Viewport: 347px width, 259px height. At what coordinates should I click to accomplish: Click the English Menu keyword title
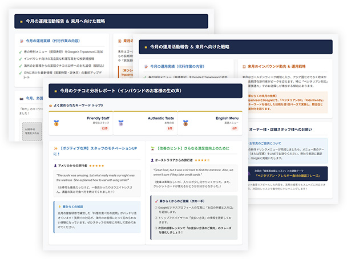[227, 118]
